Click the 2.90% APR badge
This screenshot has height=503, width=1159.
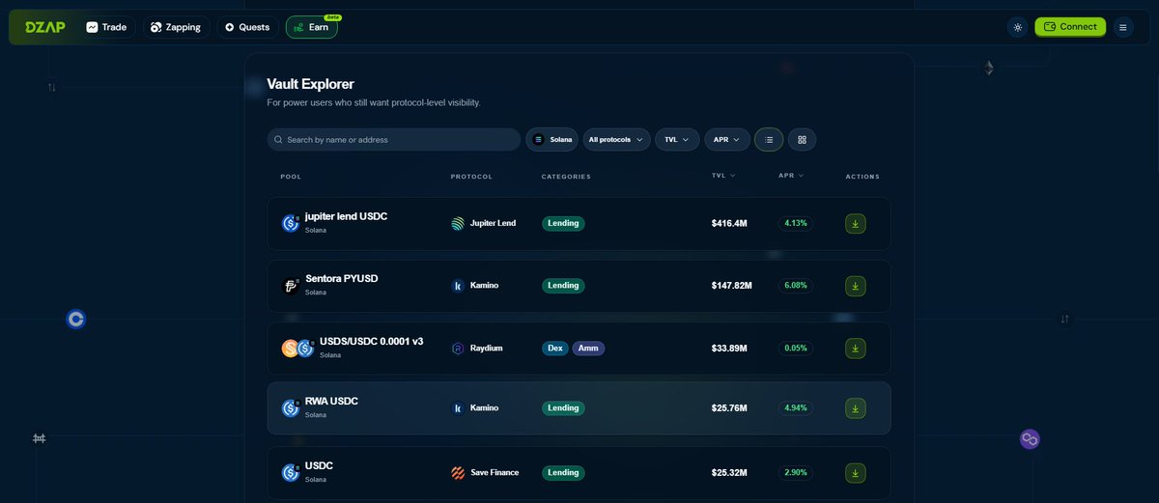pyautogui.click(x=796, y=473)
